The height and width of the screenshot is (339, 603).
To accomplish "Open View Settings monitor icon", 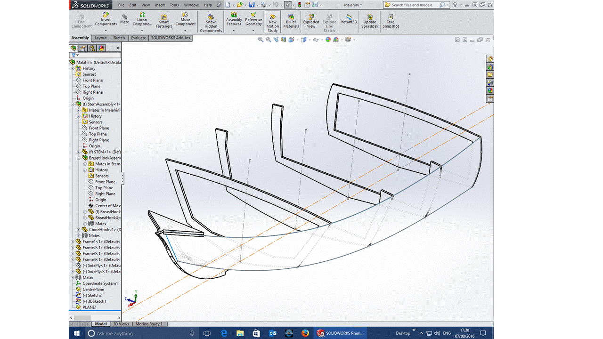I will pyautogui.click(x=348, y=40).
